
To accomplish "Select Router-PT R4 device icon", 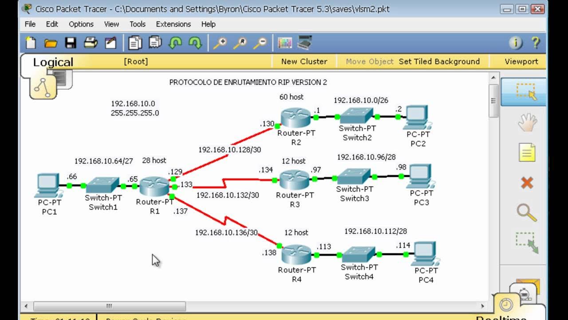I will pos(297,255).
